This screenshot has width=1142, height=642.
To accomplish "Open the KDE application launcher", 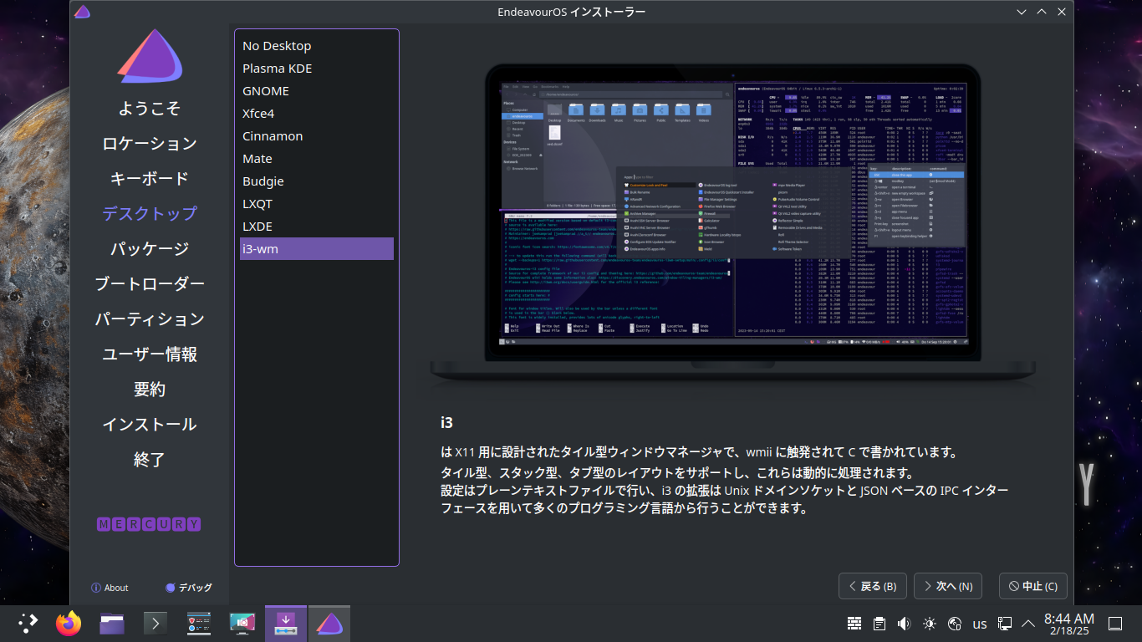I will [28, 623].
